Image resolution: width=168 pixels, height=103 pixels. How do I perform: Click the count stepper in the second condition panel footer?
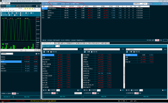[99, 90]
